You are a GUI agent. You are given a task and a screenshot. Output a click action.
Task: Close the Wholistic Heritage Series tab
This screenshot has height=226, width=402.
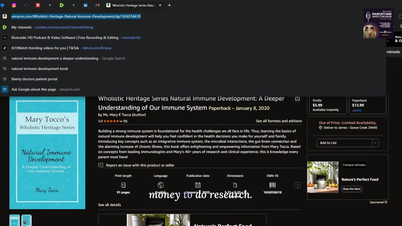[160, 5]
